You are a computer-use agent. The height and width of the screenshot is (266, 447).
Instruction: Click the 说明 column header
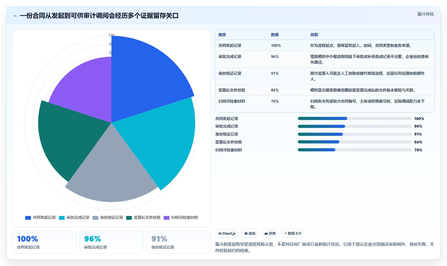pos(314,35)
